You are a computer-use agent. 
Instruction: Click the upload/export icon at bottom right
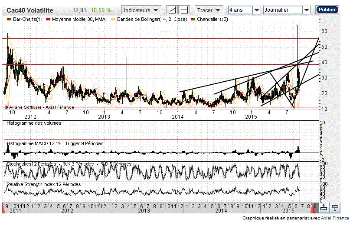(x=324, y=208)
